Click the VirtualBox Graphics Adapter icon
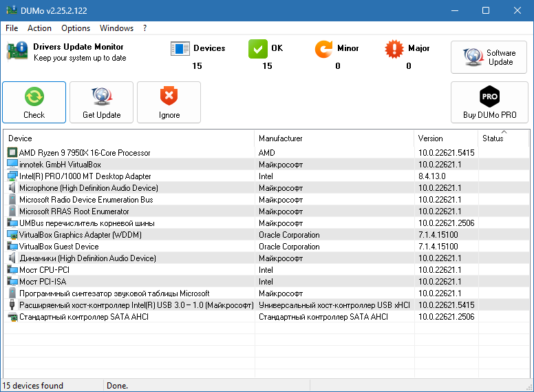 click(x=12, y=234)
